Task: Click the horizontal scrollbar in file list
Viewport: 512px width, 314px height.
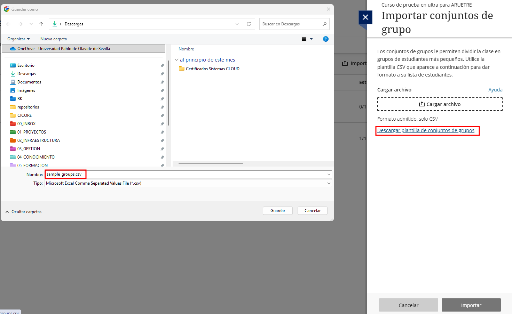Action: click(211, 163)
